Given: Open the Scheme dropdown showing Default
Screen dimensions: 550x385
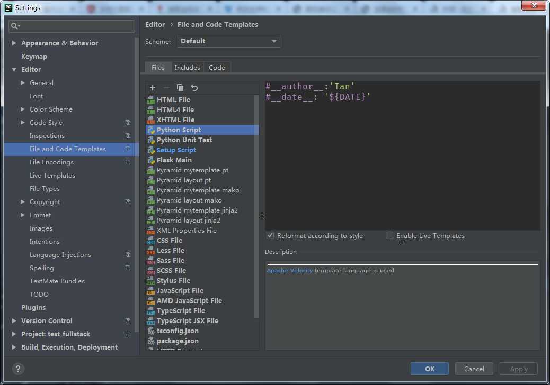Looking at the screenshot, I should pyautogui.click(x=229, y=41).
